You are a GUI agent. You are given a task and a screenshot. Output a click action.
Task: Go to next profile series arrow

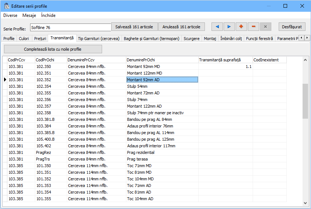tap(229, 27)
